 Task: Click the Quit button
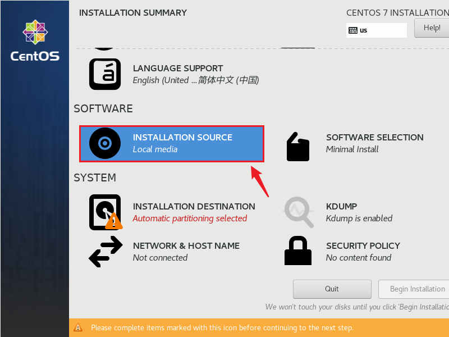[332, 289]
